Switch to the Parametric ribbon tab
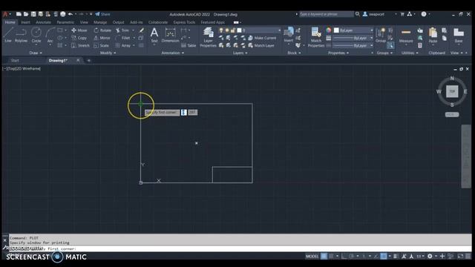 65,22
